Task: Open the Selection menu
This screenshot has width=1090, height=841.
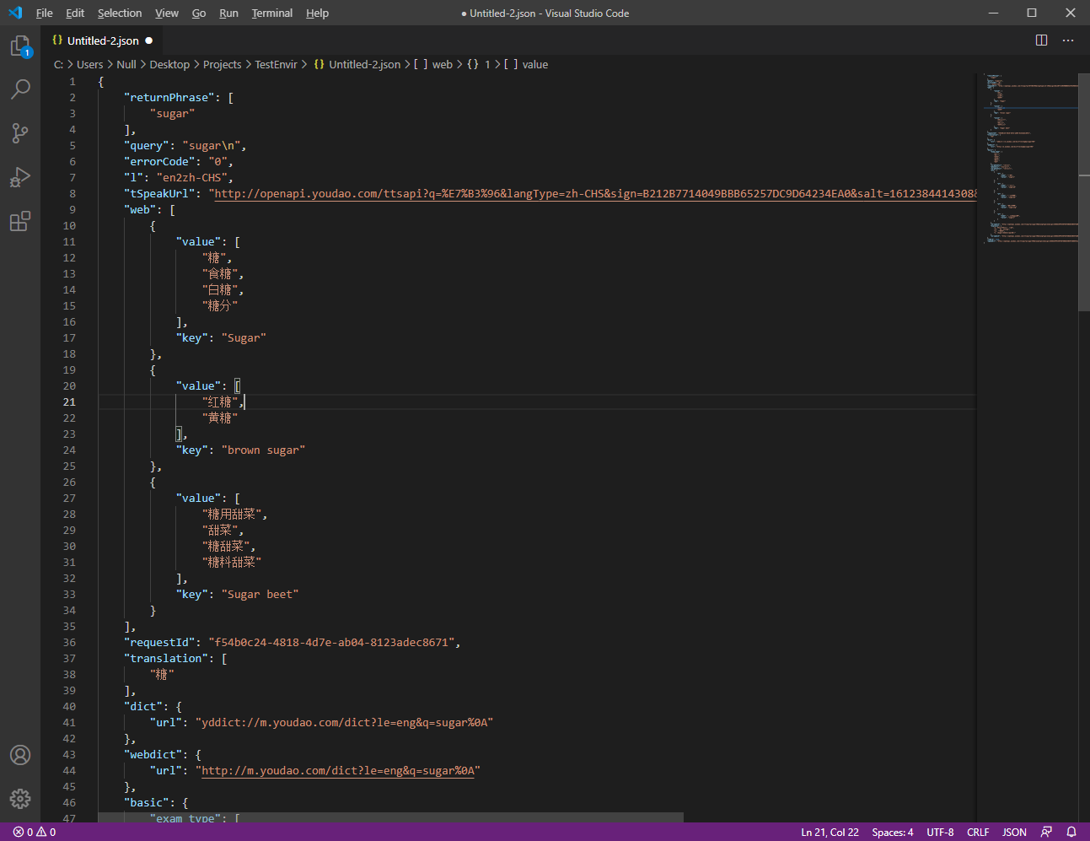Action: tap(120, 13)
